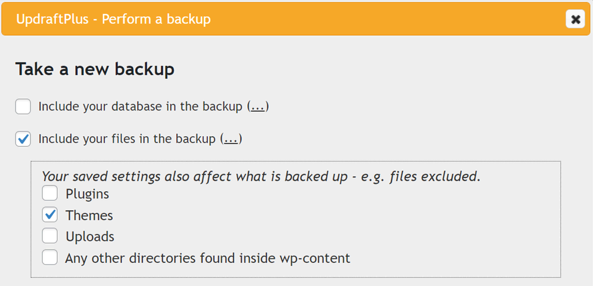Screen dimensions: 593x286
Task: Click the 'Themes' label text
Action: click(89, 215)
